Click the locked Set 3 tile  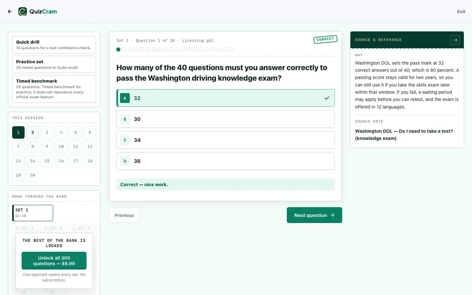point(54,228)
